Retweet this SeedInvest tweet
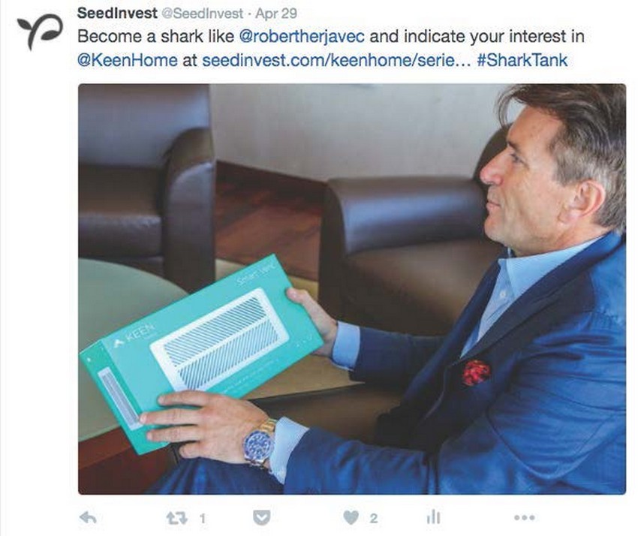 175,517
